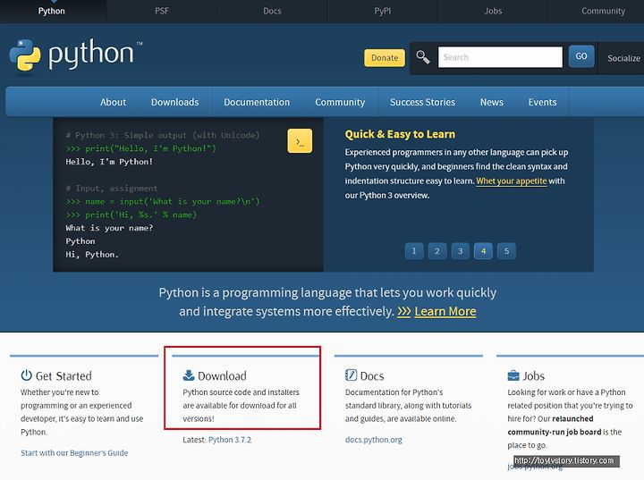Open the Downloads menu

click(x=174, y=102)
